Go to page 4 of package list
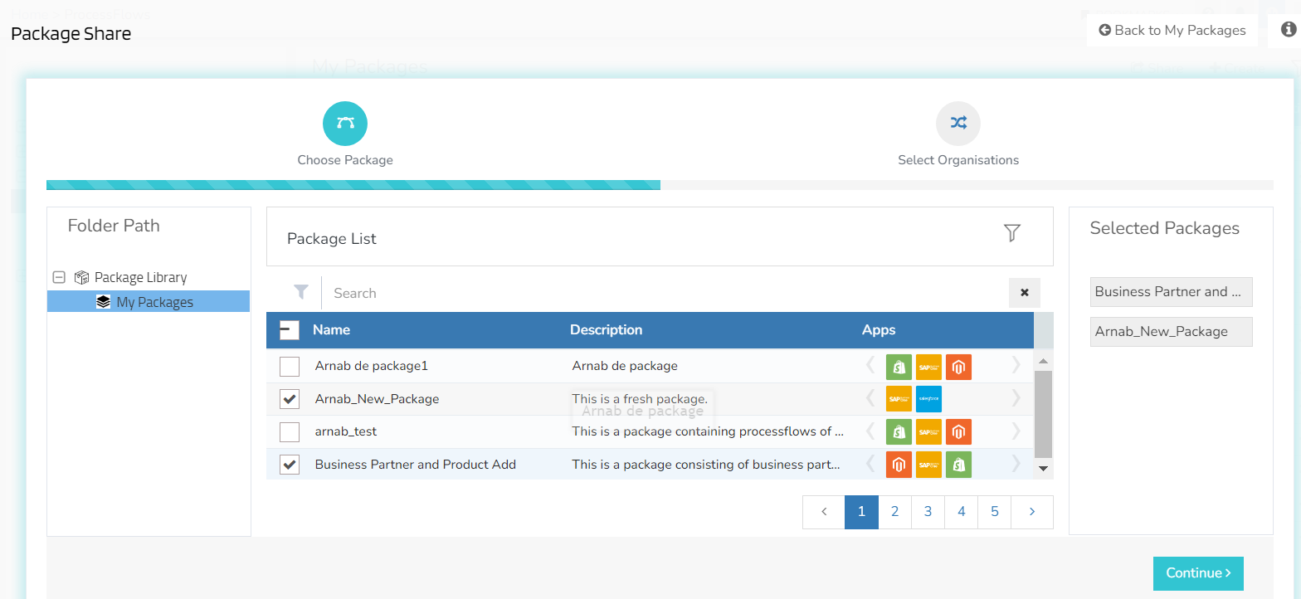 point(961,512)
